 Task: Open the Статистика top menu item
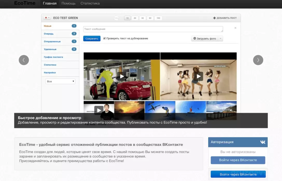point(90,3)
